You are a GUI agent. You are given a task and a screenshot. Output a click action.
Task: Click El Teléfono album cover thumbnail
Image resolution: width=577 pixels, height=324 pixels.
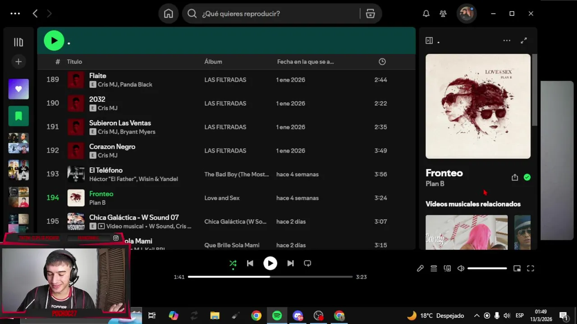[x=76, y=174]
